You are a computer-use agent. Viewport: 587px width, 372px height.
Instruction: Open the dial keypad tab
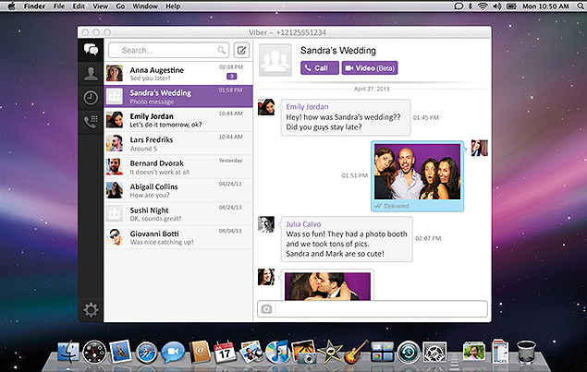click(x=91, y=122)
